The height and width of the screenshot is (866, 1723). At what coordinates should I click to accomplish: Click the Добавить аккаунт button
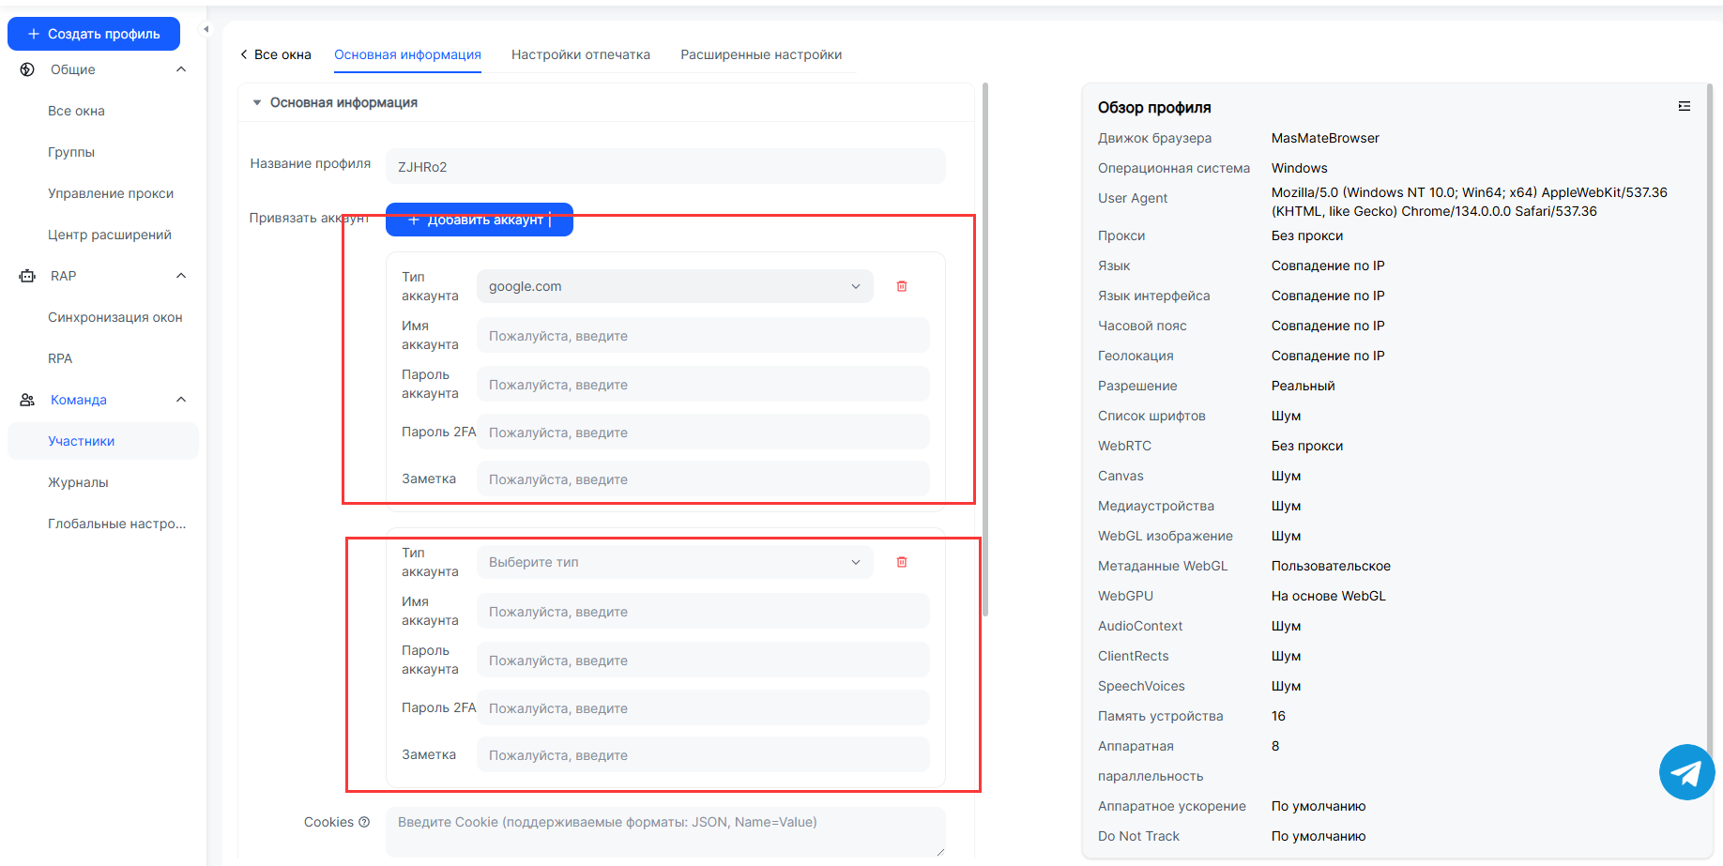479,220
